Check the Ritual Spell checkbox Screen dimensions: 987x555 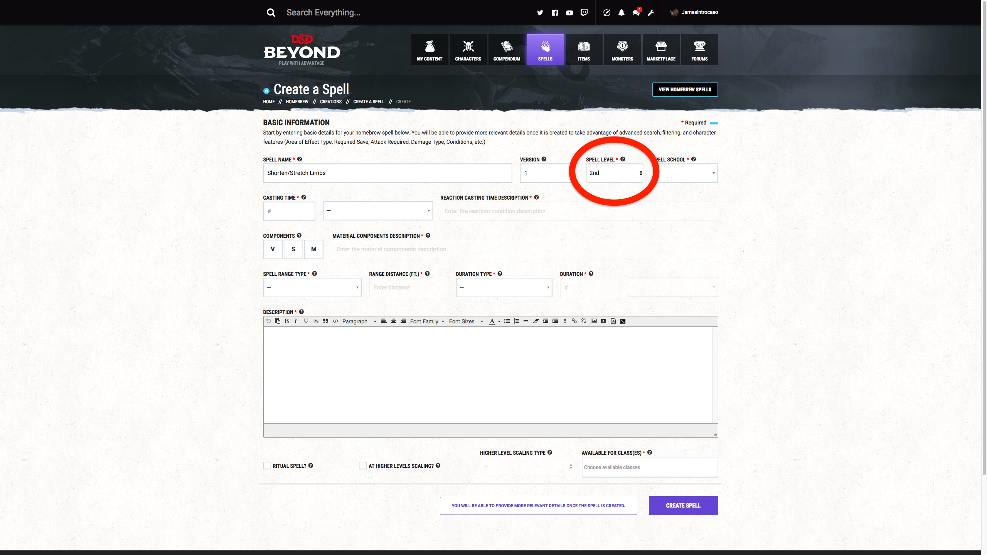coord(267,466)
